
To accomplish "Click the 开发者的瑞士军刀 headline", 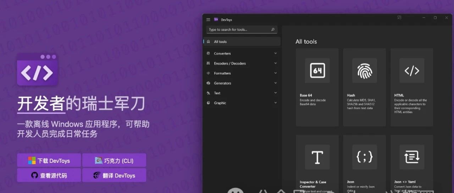I will [x=81, y=104].
